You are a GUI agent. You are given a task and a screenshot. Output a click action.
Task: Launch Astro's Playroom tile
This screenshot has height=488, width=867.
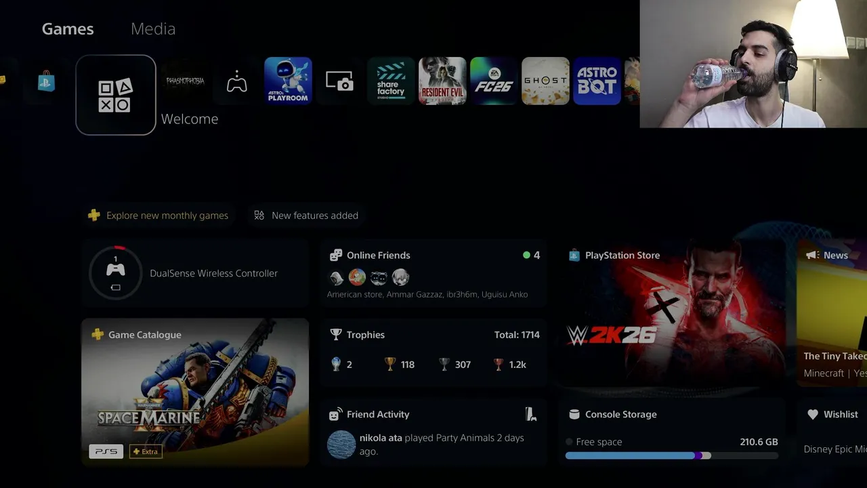(288, 81)
